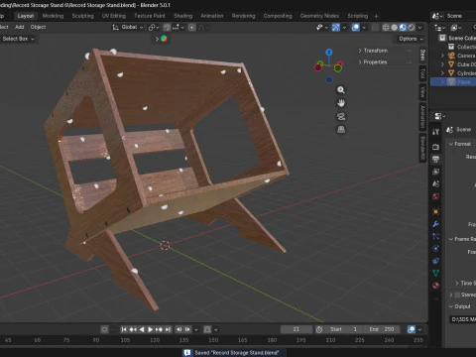Switch to the Modeling workspace tab
Viewport: 476px width, 357px height.
coord(53,16)
